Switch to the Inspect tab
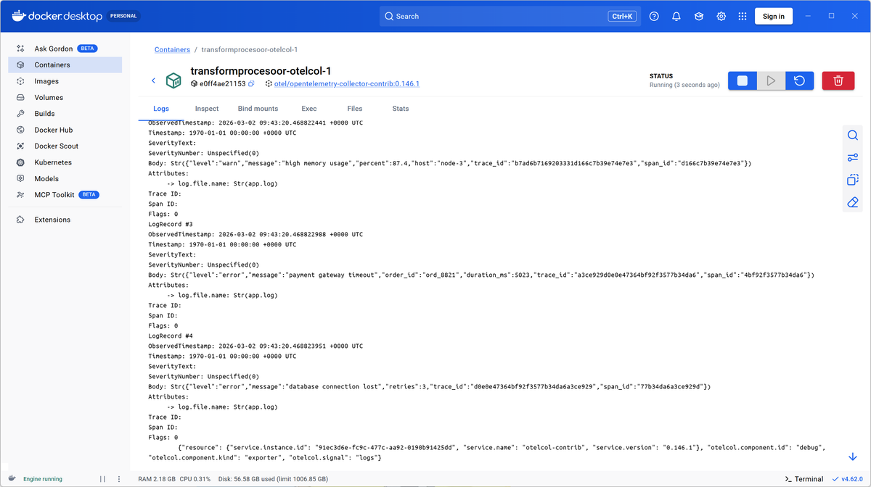This screenshot has width=871, height=487. [207, 109]
